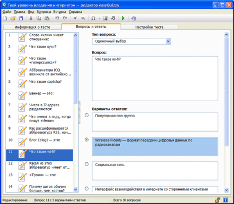Open the question type dropdown

[168, 41]
